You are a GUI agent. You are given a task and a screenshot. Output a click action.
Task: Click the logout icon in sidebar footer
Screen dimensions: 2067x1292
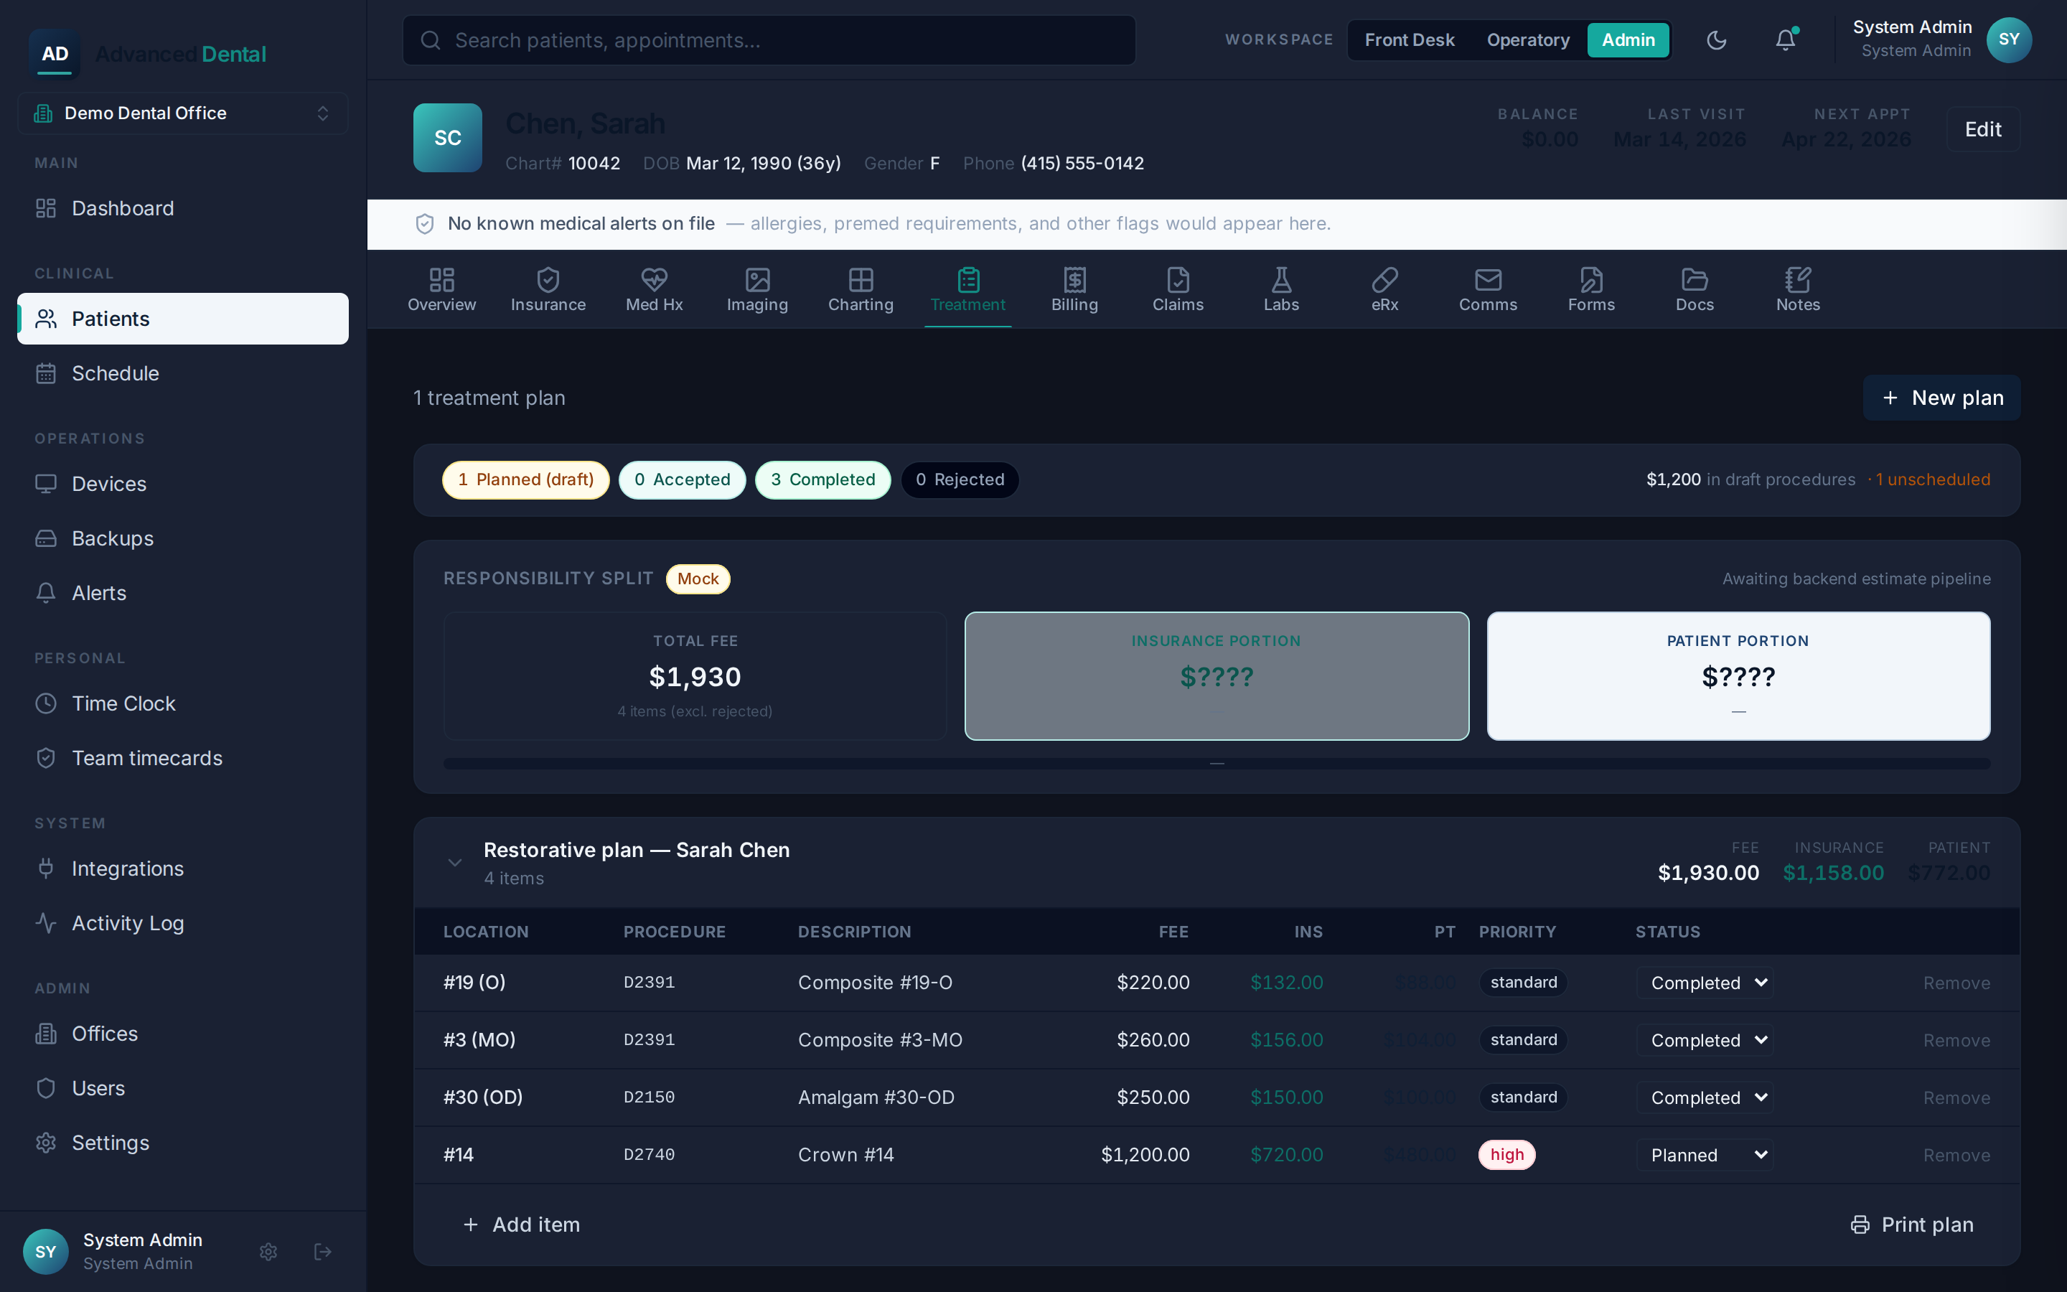pos(323,1251)
